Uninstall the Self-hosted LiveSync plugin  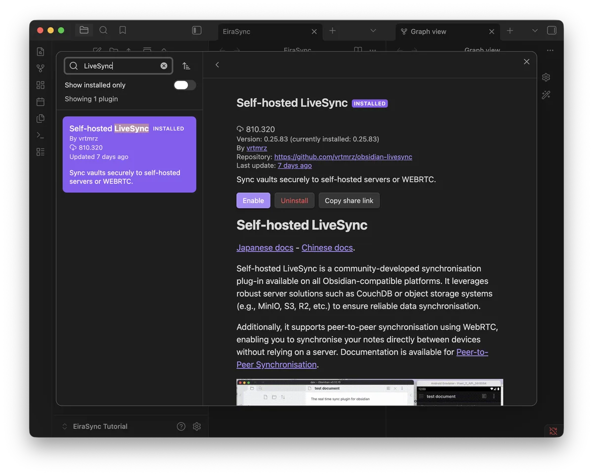(x=295, y=201)
